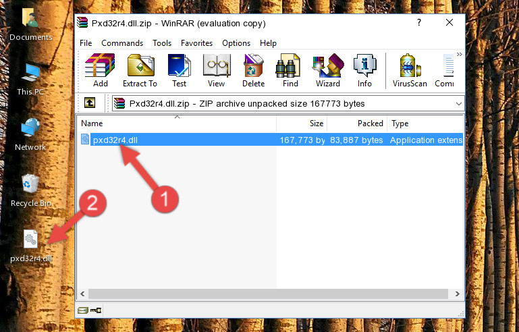Click the horizontal scrollbar track
Image resolution: width=519 pixels, height=332 pixels.
point(268,294)
